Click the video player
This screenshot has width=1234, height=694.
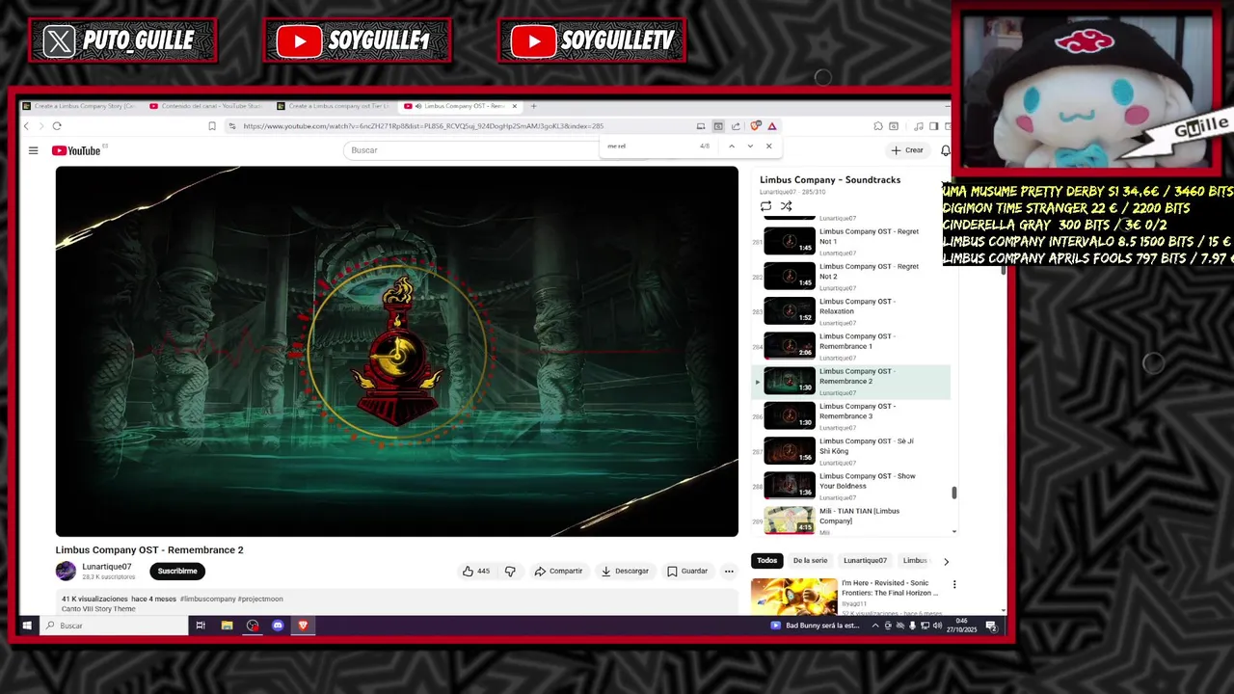tap(396, 351)
